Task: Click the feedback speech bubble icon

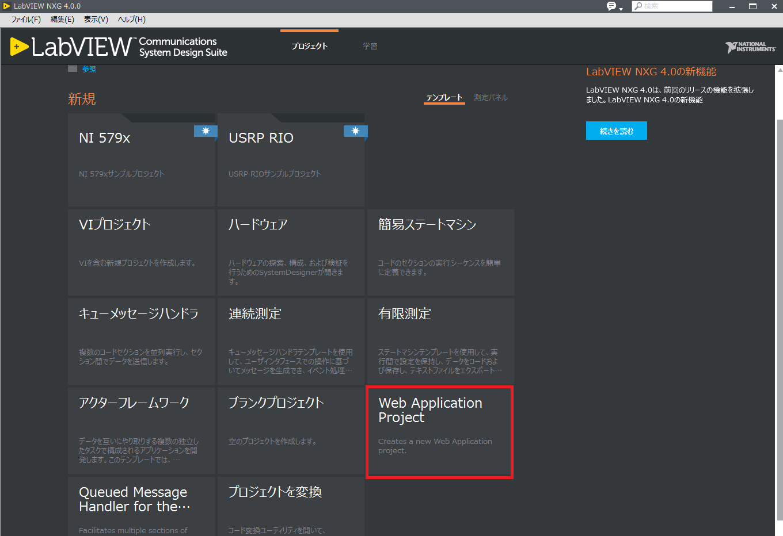Action: click(611, 6)
